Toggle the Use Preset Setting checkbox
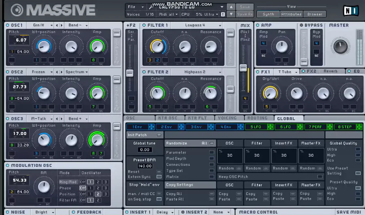365x215 pixels. tap(358, 173)
